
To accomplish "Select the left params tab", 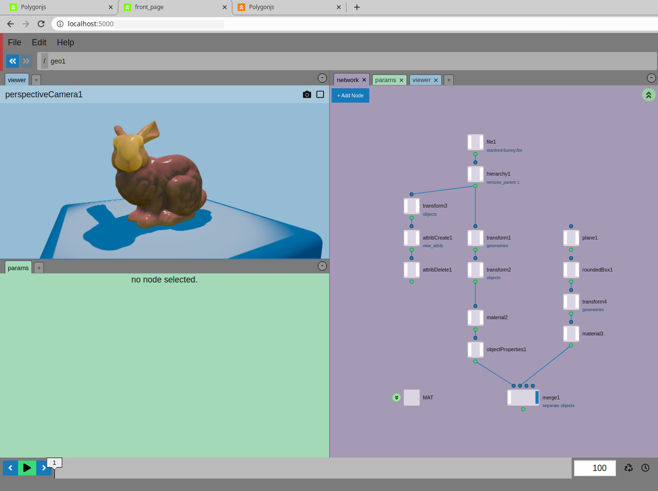I will [x=18, y=268].
